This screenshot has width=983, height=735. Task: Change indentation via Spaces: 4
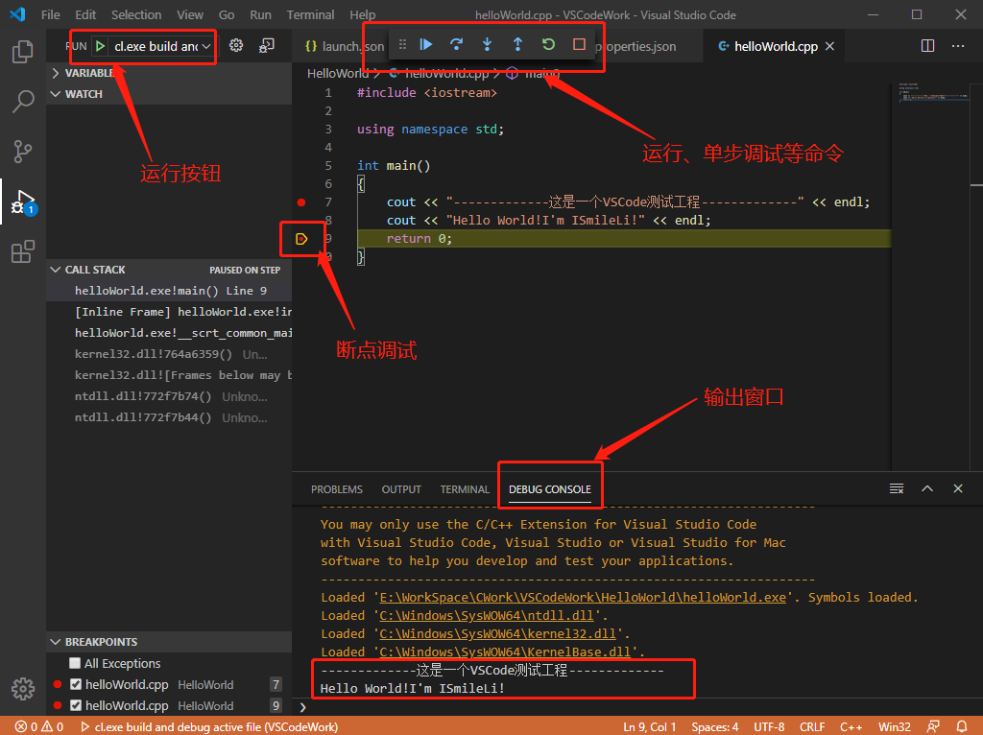pos(714,727)
